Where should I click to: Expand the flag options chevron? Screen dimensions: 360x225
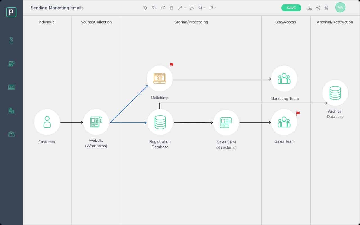click(x=215, y=8)
